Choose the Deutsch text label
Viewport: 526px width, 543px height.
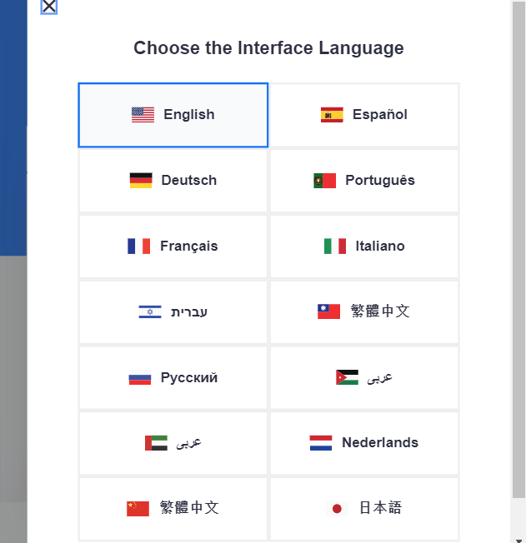click(189, 181)
